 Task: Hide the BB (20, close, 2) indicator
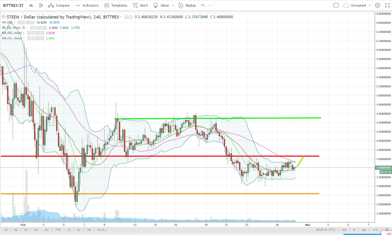[x=32, y=28]
